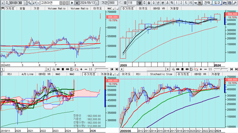
Task: Open the 도구 tools dropdown
Action: [217, 3]
